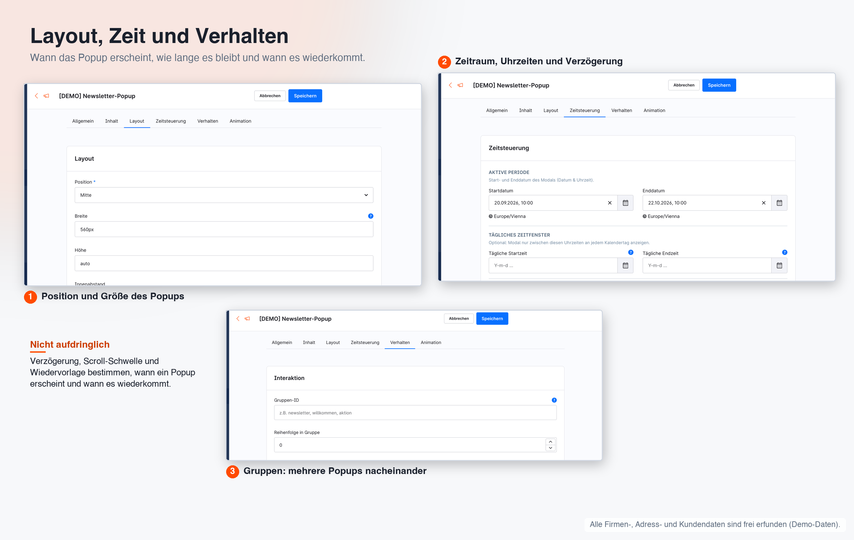Open Layout tab in Verhalten window
Screen dimensions: 854x540
tap(333, 342)
